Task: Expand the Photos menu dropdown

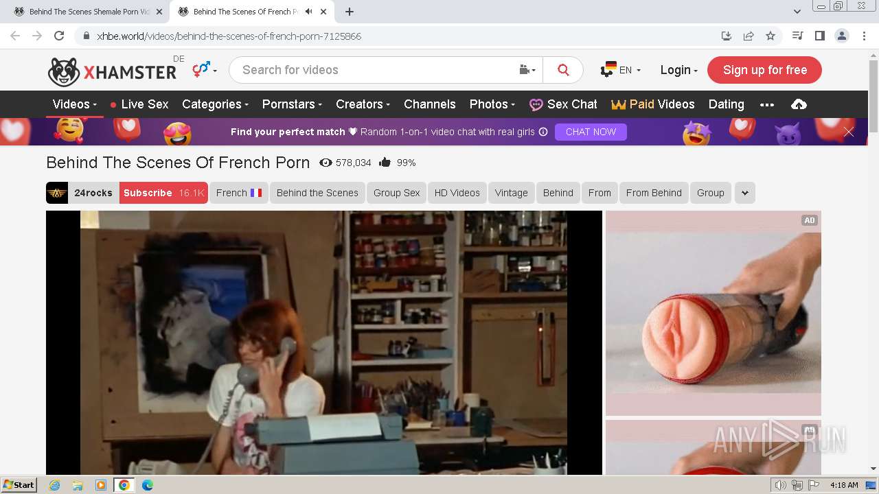Action: point(492,104)
